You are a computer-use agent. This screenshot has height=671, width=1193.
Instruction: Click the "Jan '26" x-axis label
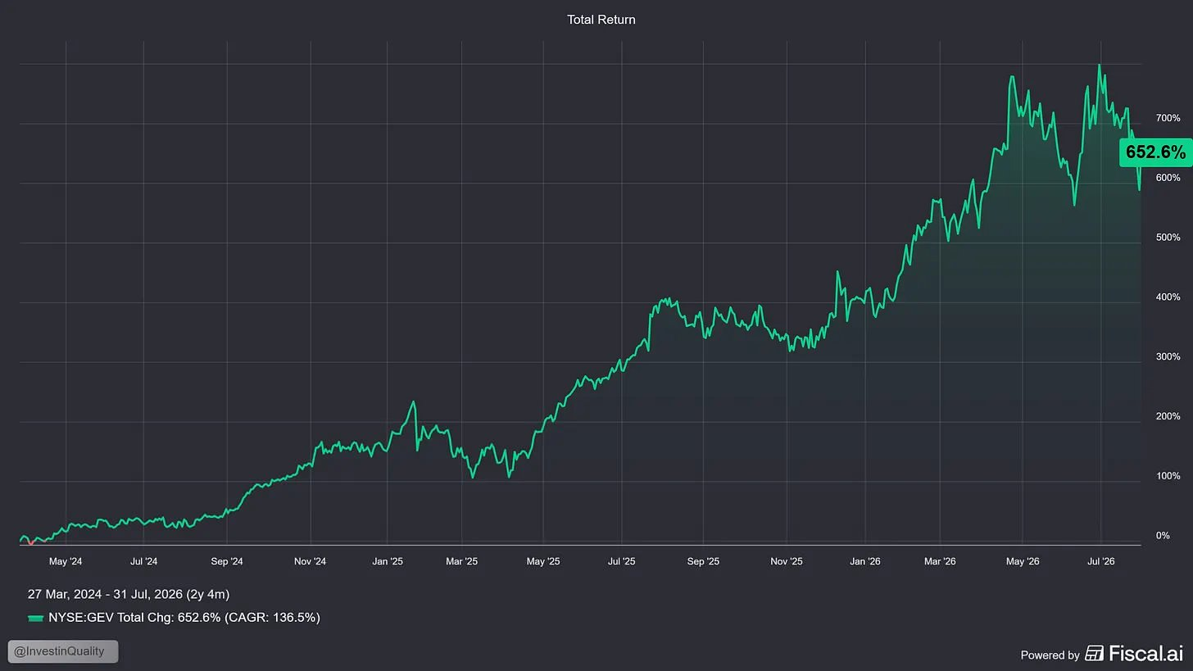[864, 561]
